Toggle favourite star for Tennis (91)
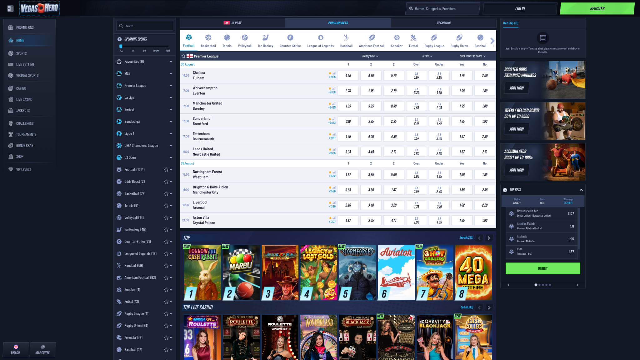640x360 pixels. 166,206
